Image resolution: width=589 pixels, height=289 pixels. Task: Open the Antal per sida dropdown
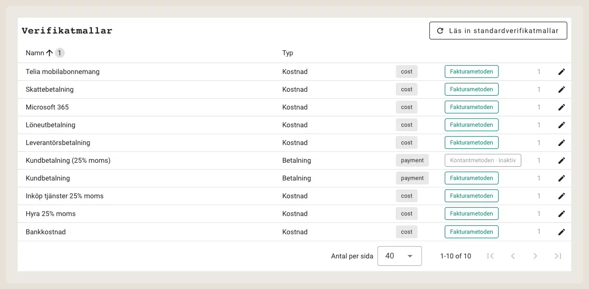pos(399,256)
